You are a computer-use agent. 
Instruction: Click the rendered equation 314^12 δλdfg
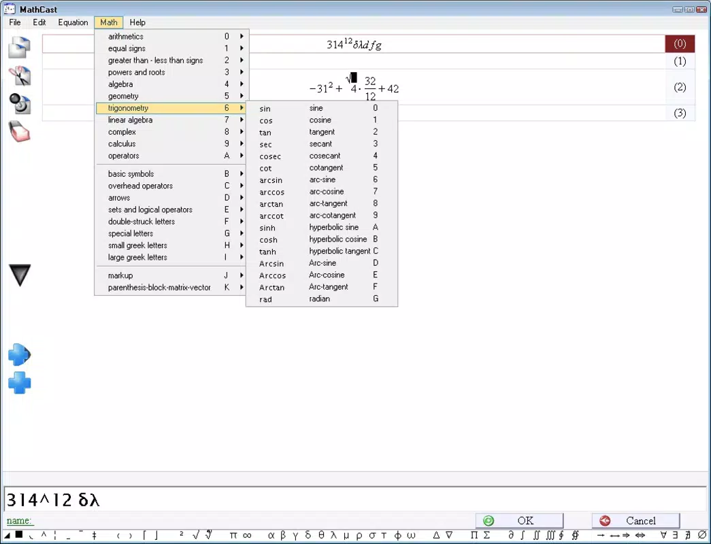pyautogui.click(x=354, y=44)
